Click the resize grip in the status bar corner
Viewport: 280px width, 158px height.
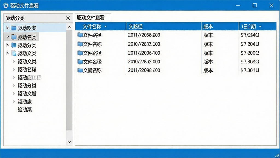pyautogui.click(x=277, y=155)
